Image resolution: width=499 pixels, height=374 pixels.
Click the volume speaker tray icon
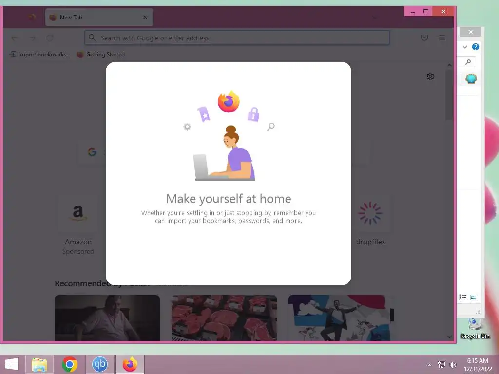coord(453,364)
